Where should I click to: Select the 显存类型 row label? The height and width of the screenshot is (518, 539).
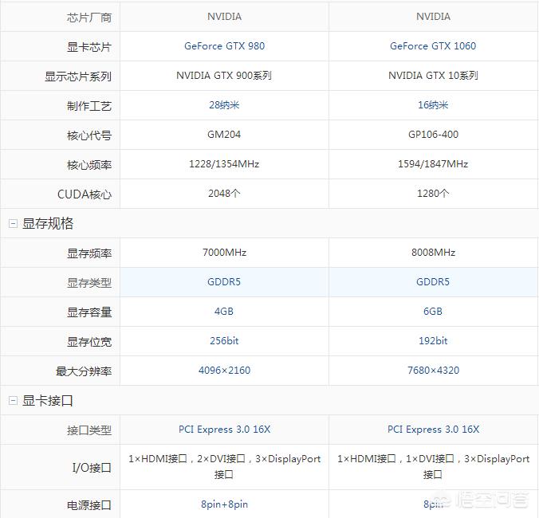[x=89, y=283]
